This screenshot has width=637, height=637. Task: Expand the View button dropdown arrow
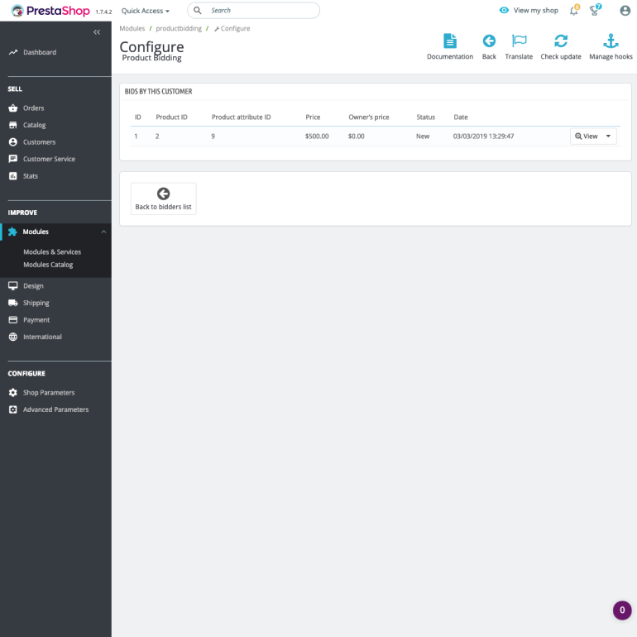[x=608, y=136]
